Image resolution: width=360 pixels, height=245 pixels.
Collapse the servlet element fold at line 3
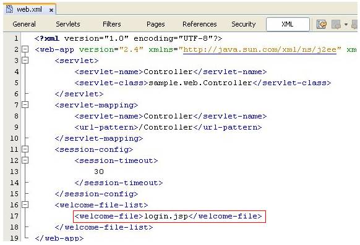point(25,60)
